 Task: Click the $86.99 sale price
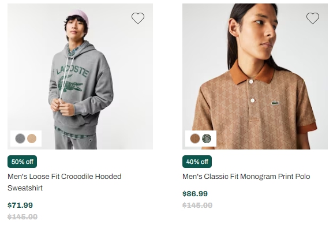(x=195, y=194)
